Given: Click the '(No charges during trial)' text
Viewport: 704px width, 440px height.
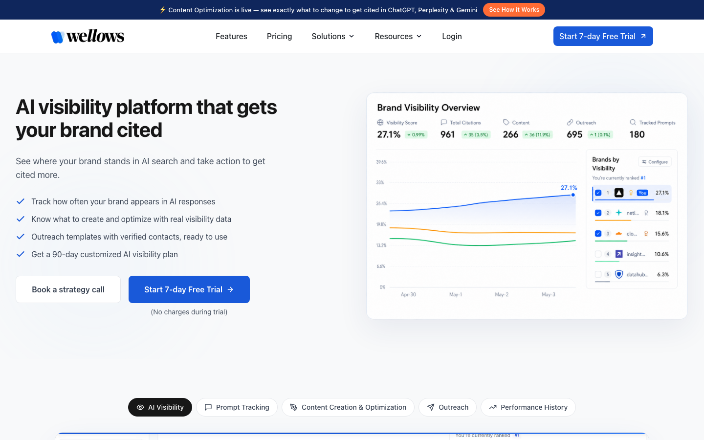Looking at the screenshot, I should pos(189,312).
